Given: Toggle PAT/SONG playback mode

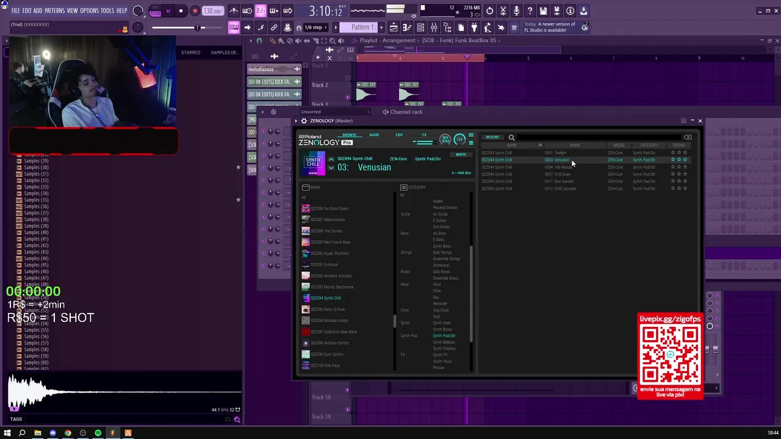Looking at the screenshot, I should coord(155,11).
